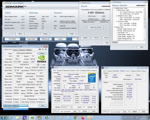Click the GPU-Z title bar app icon

click(x=4, y=47)
